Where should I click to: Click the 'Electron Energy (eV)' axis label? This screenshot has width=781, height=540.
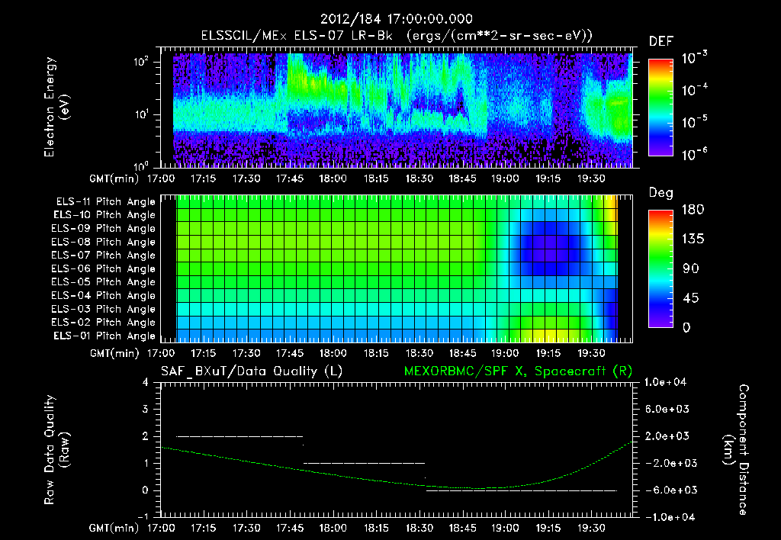[56, 107]
